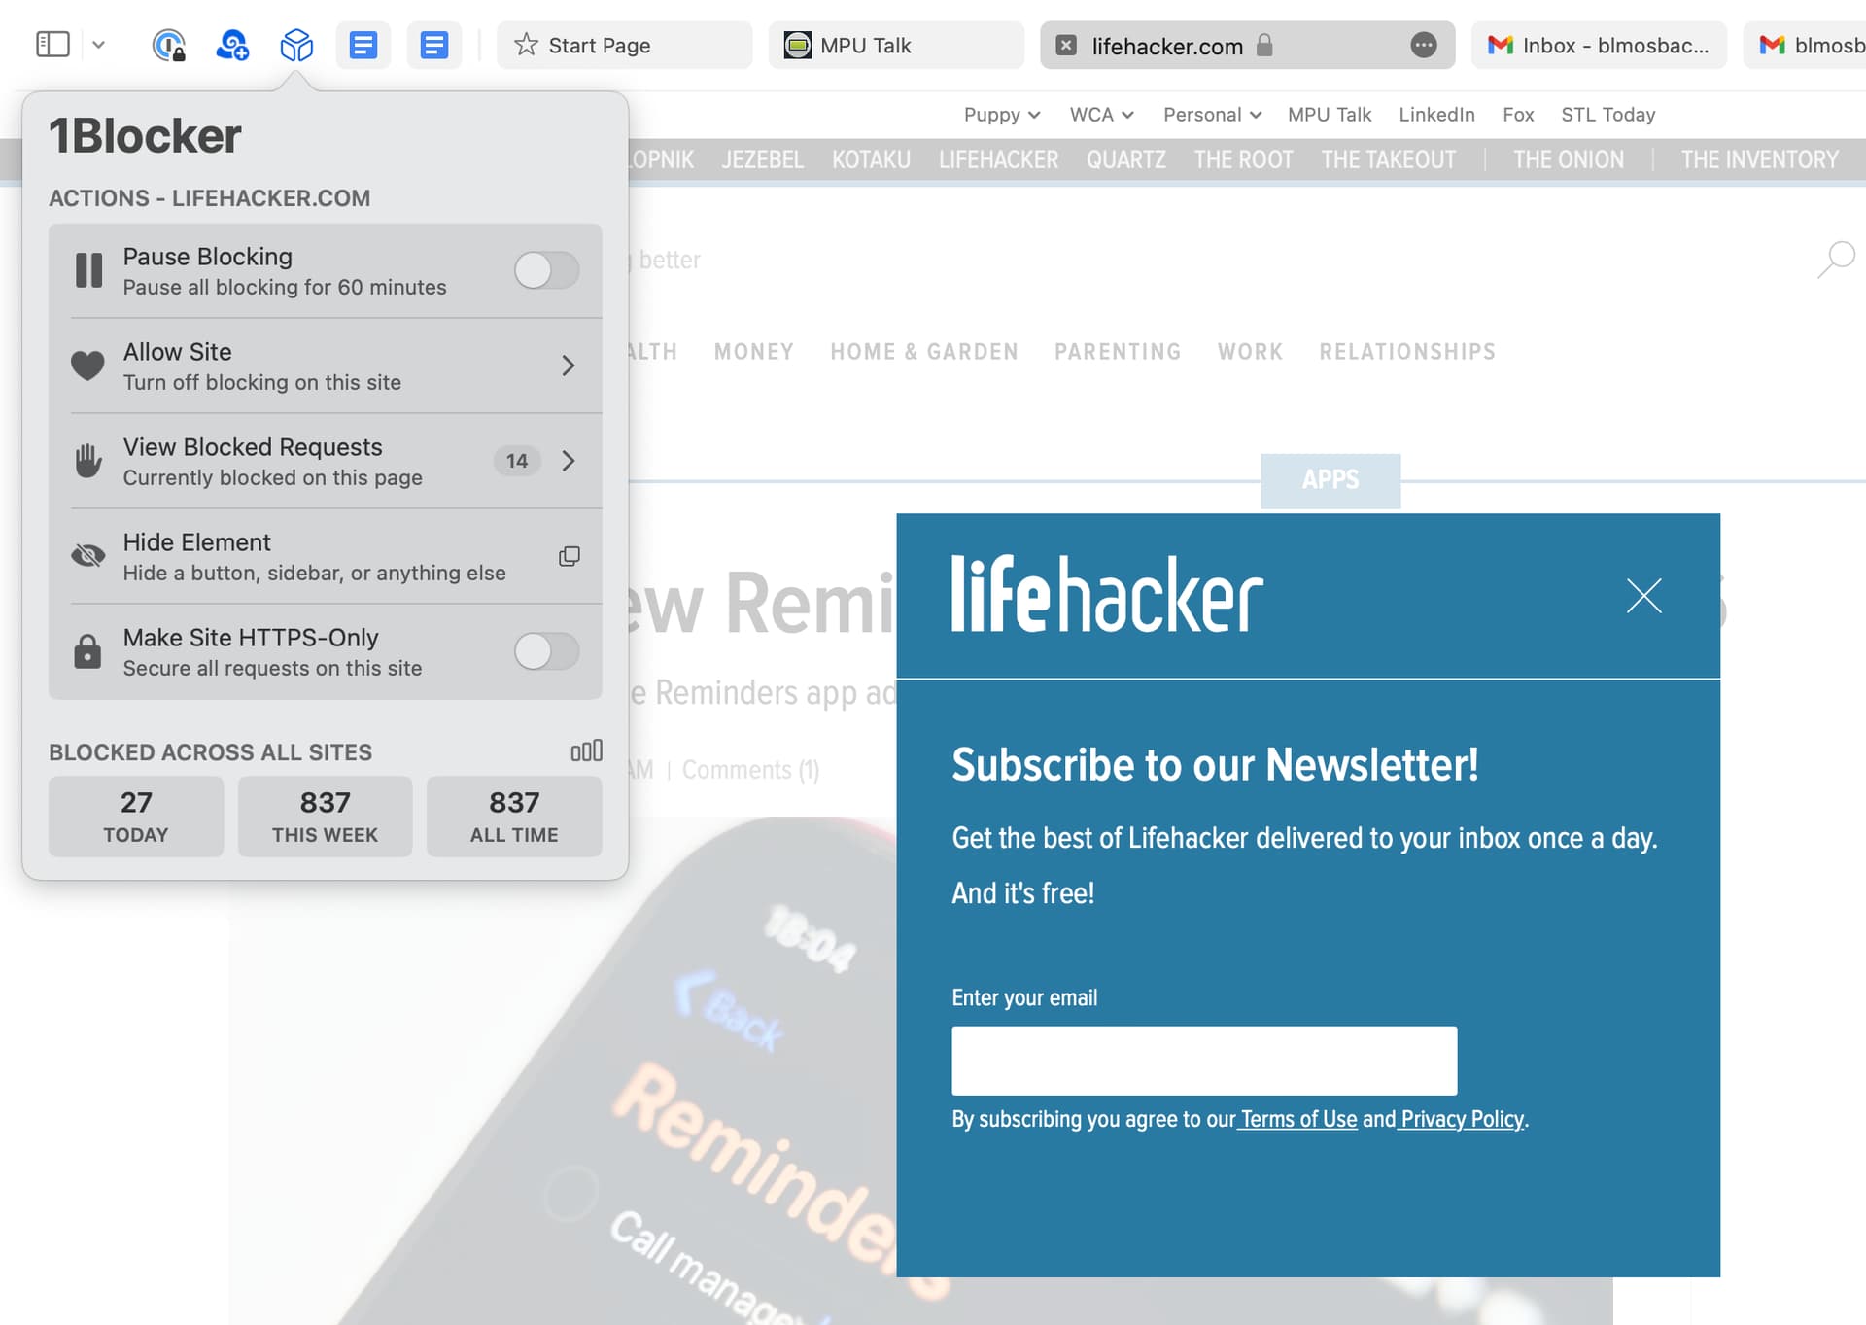Open the article Comments (1) link

tap(750, 770)
